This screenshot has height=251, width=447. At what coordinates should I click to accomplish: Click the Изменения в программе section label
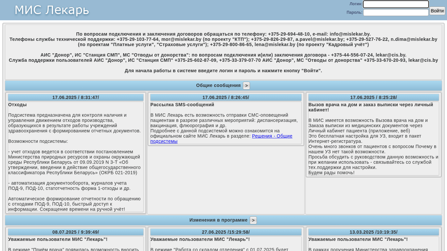click(218, 220)
